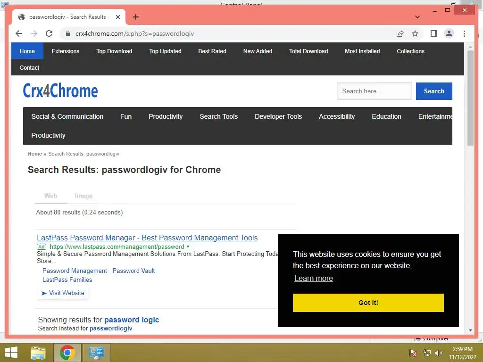Select Chrome in the taskbar

(x=67, y=353)
